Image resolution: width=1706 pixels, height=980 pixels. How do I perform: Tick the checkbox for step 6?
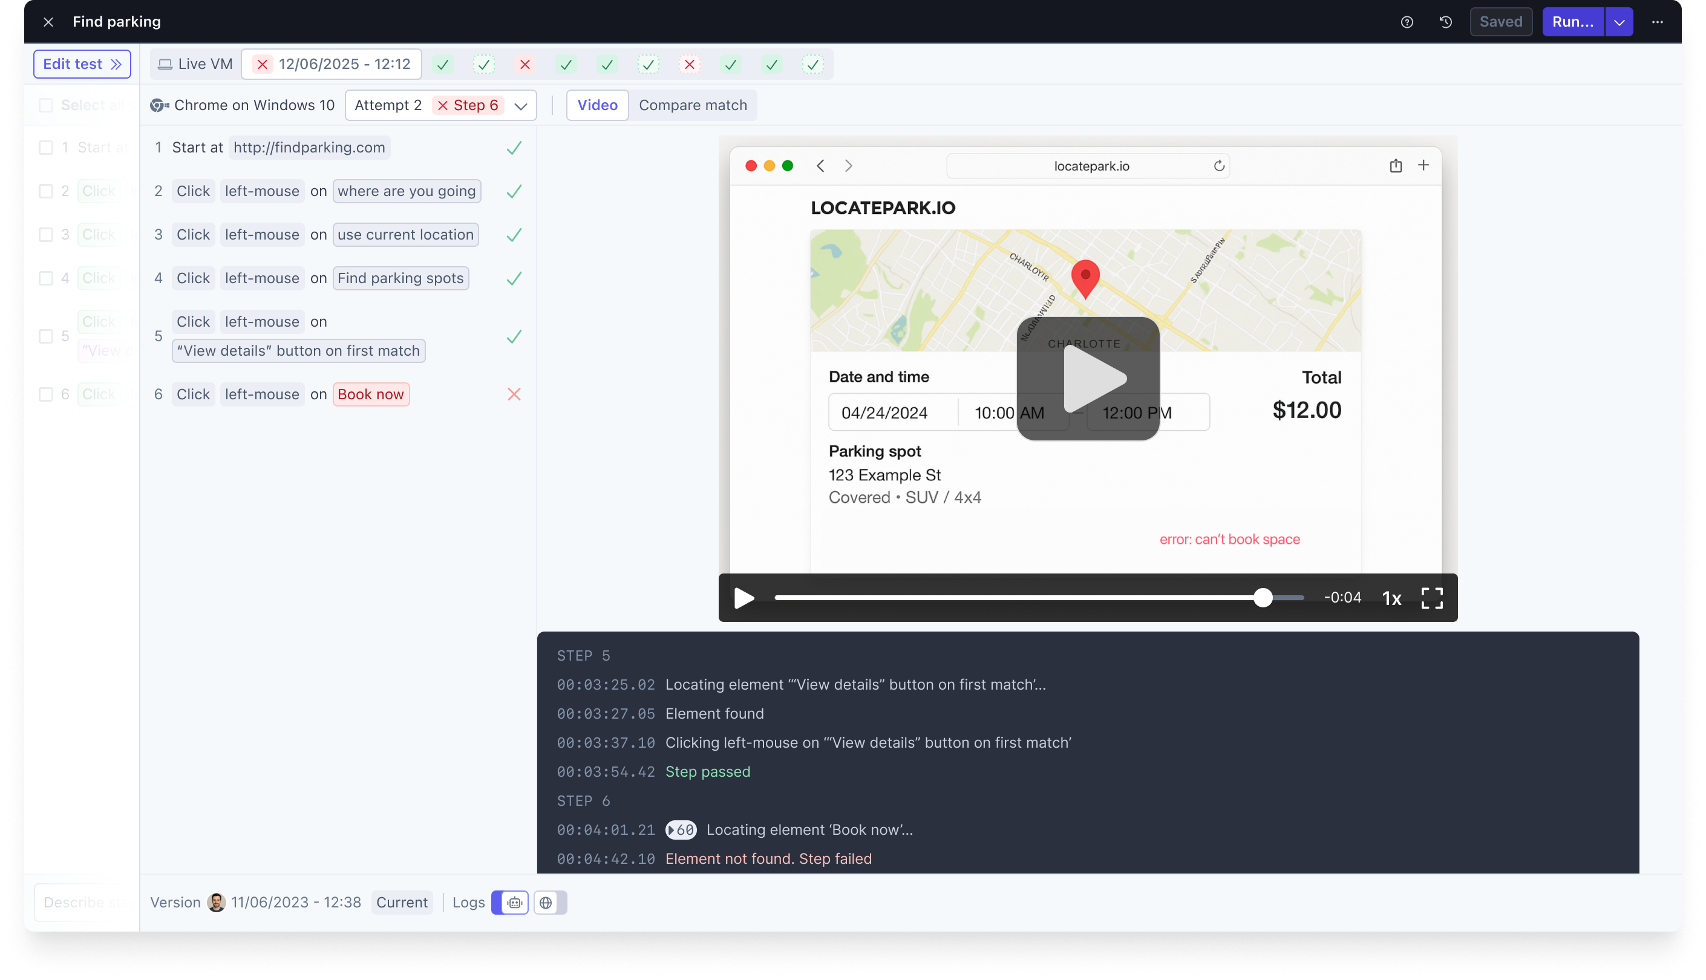tap(46, 394)
